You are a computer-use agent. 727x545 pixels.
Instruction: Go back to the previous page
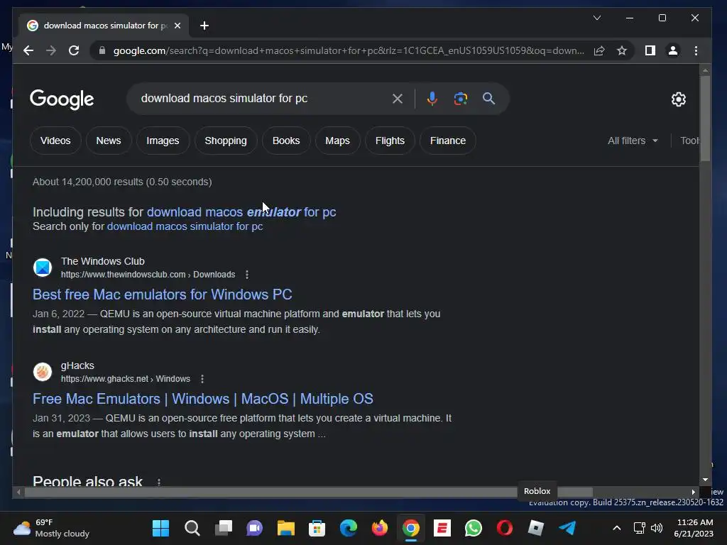click(x=28, y=50)
